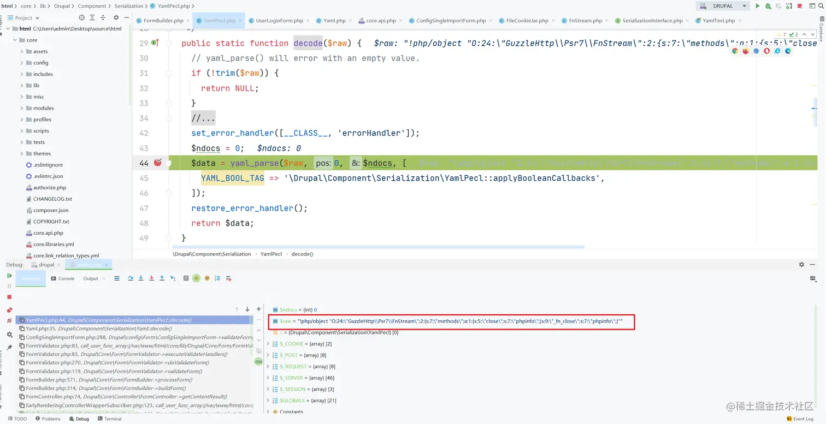Viewport: 826px width, 424px height.
Task: Close the YamlTest.php tab
Action: coord(740,21)
